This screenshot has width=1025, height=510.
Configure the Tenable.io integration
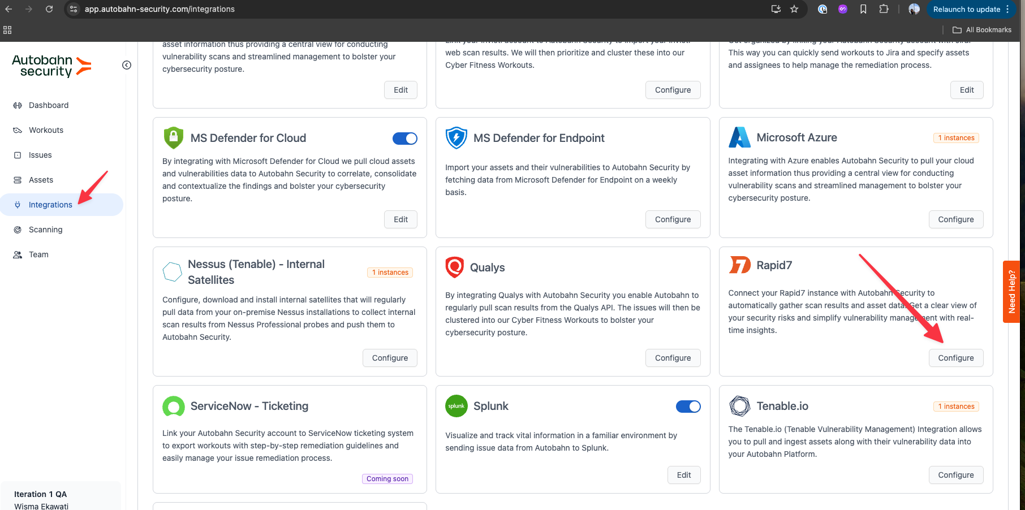tap(956, 475)
